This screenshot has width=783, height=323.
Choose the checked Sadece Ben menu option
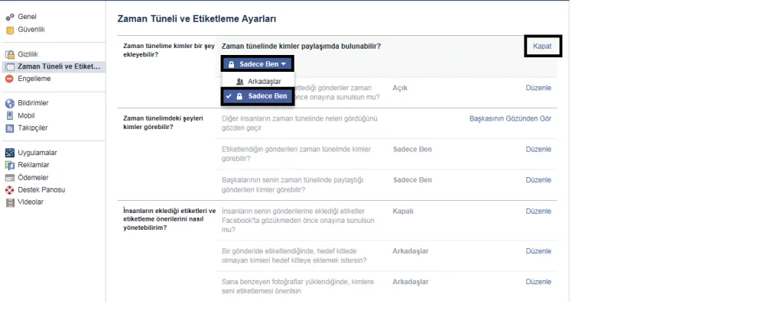click(258, 97)
